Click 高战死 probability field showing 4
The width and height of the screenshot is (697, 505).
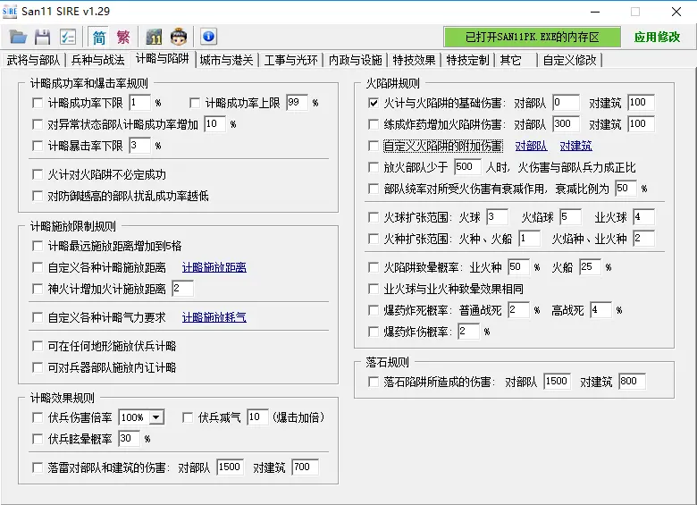click(x=601, y=310)
